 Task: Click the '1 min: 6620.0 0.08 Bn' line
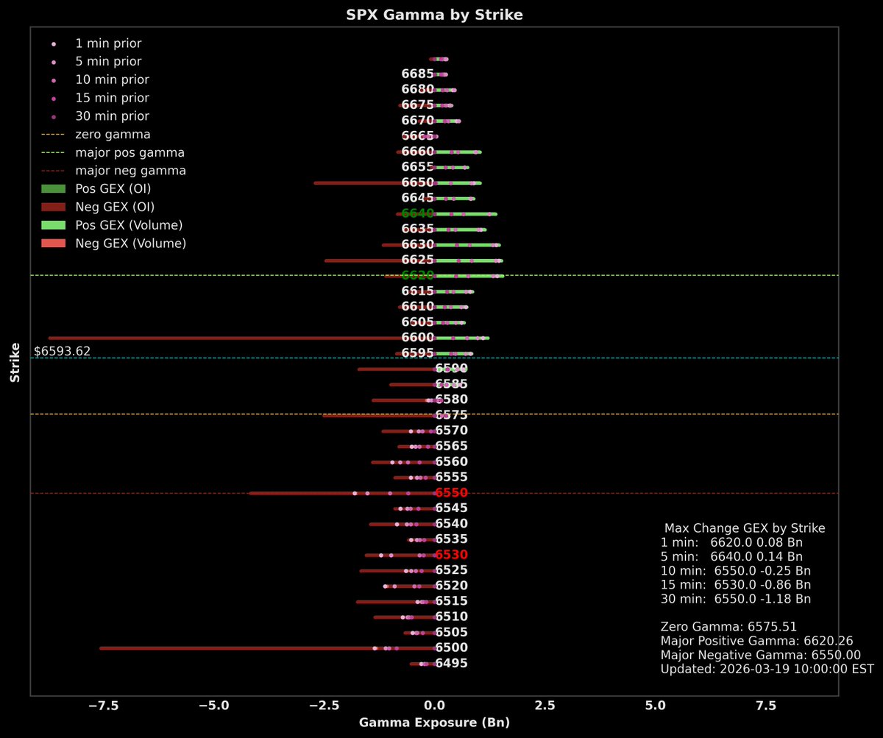pyautogui.click(x=733, y=542)
